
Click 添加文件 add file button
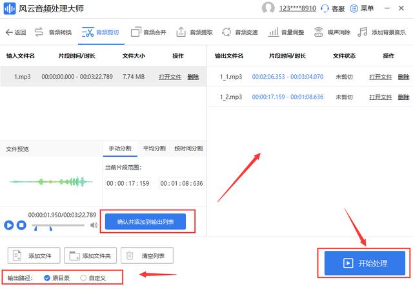point(34,255)
